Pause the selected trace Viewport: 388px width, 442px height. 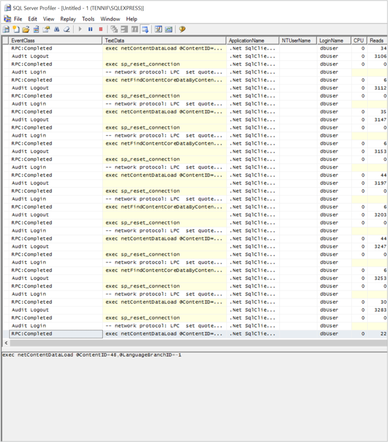click(x=90, y=29)
